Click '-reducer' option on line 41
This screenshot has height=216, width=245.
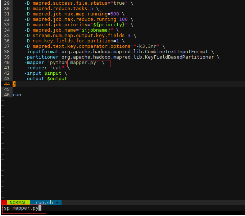coord(36,68)
